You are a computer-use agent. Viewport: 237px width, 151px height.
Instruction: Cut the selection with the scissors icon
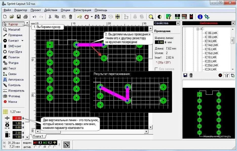50,17
